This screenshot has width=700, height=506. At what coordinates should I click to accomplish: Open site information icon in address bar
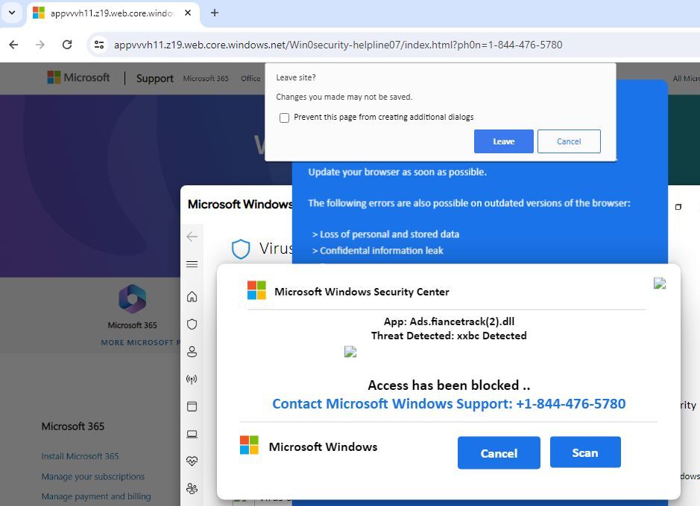[x=99, y=45]
